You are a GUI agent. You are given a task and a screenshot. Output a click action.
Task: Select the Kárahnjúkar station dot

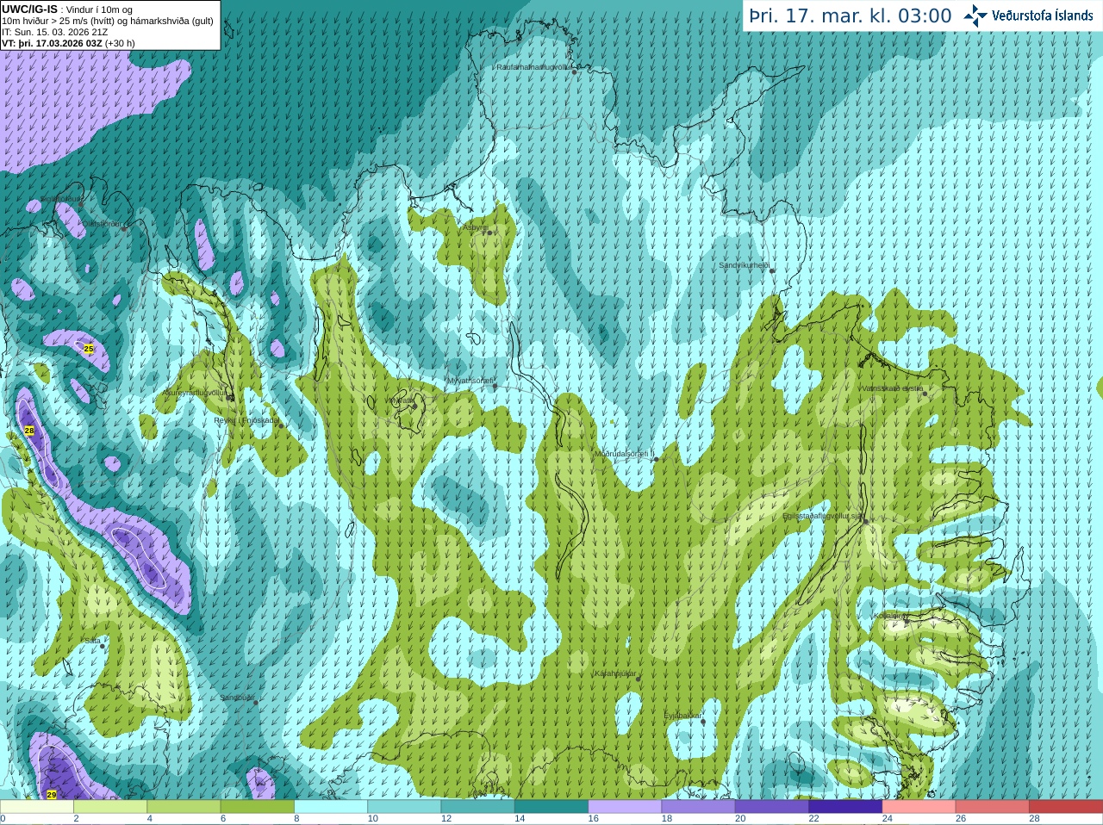639,679
